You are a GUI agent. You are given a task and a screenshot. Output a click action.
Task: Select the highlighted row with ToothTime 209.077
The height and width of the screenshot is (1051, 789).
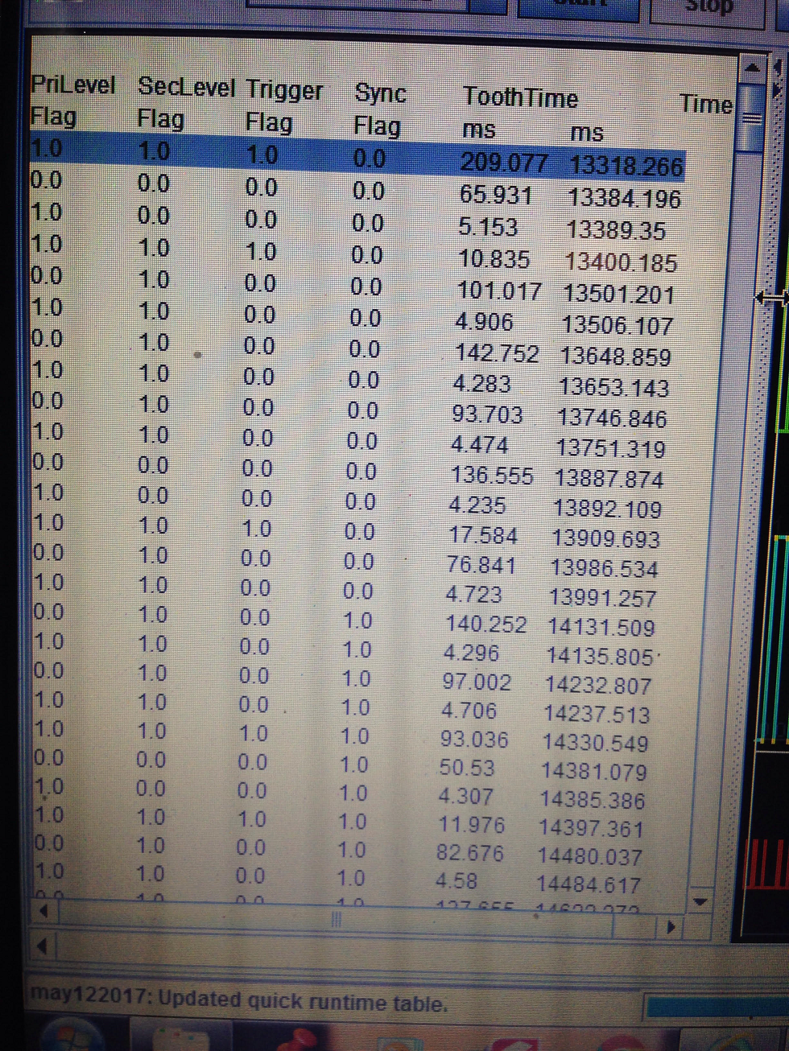(357, 159)
